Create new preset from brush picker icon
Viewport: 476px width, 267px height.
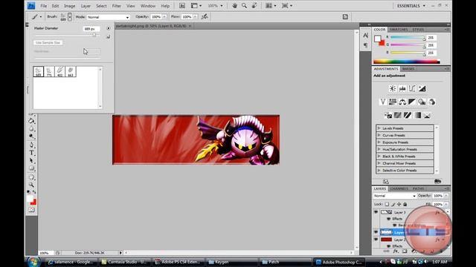[108, 36]
